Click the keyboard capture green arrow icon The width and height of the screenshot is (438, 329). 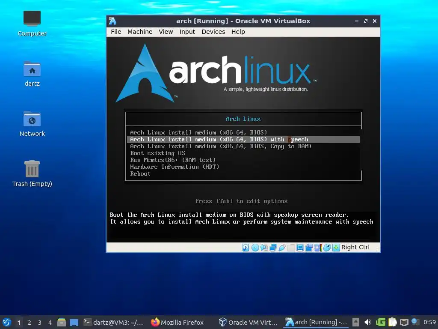tap(336, 248)
